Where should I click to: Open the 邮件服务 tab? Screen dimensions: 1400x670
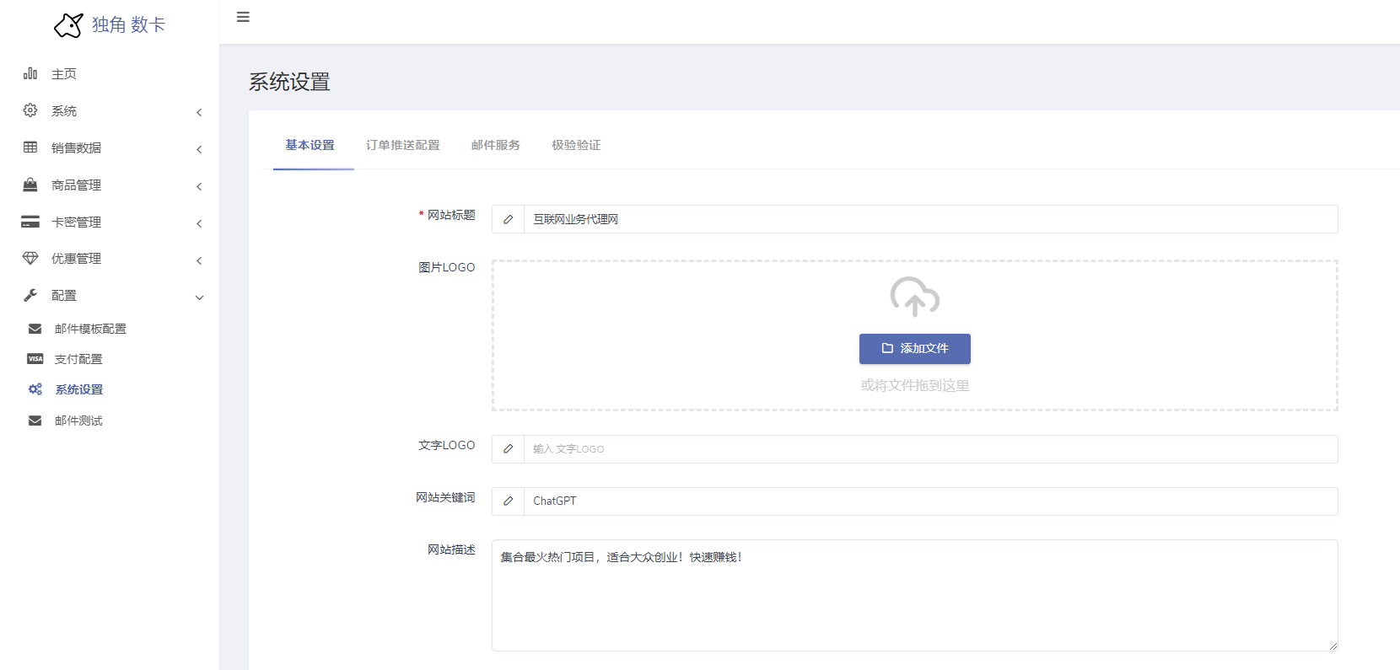(495, 145)
